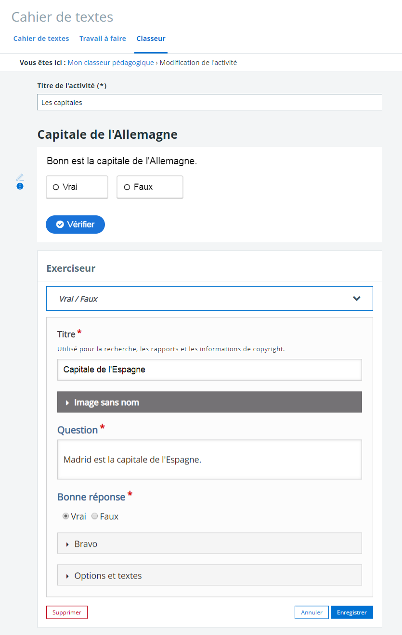Viewport: 402px width, 635px height.
Task: Open the Vrai / Faux exercise type dropdown
Action: 209,299
